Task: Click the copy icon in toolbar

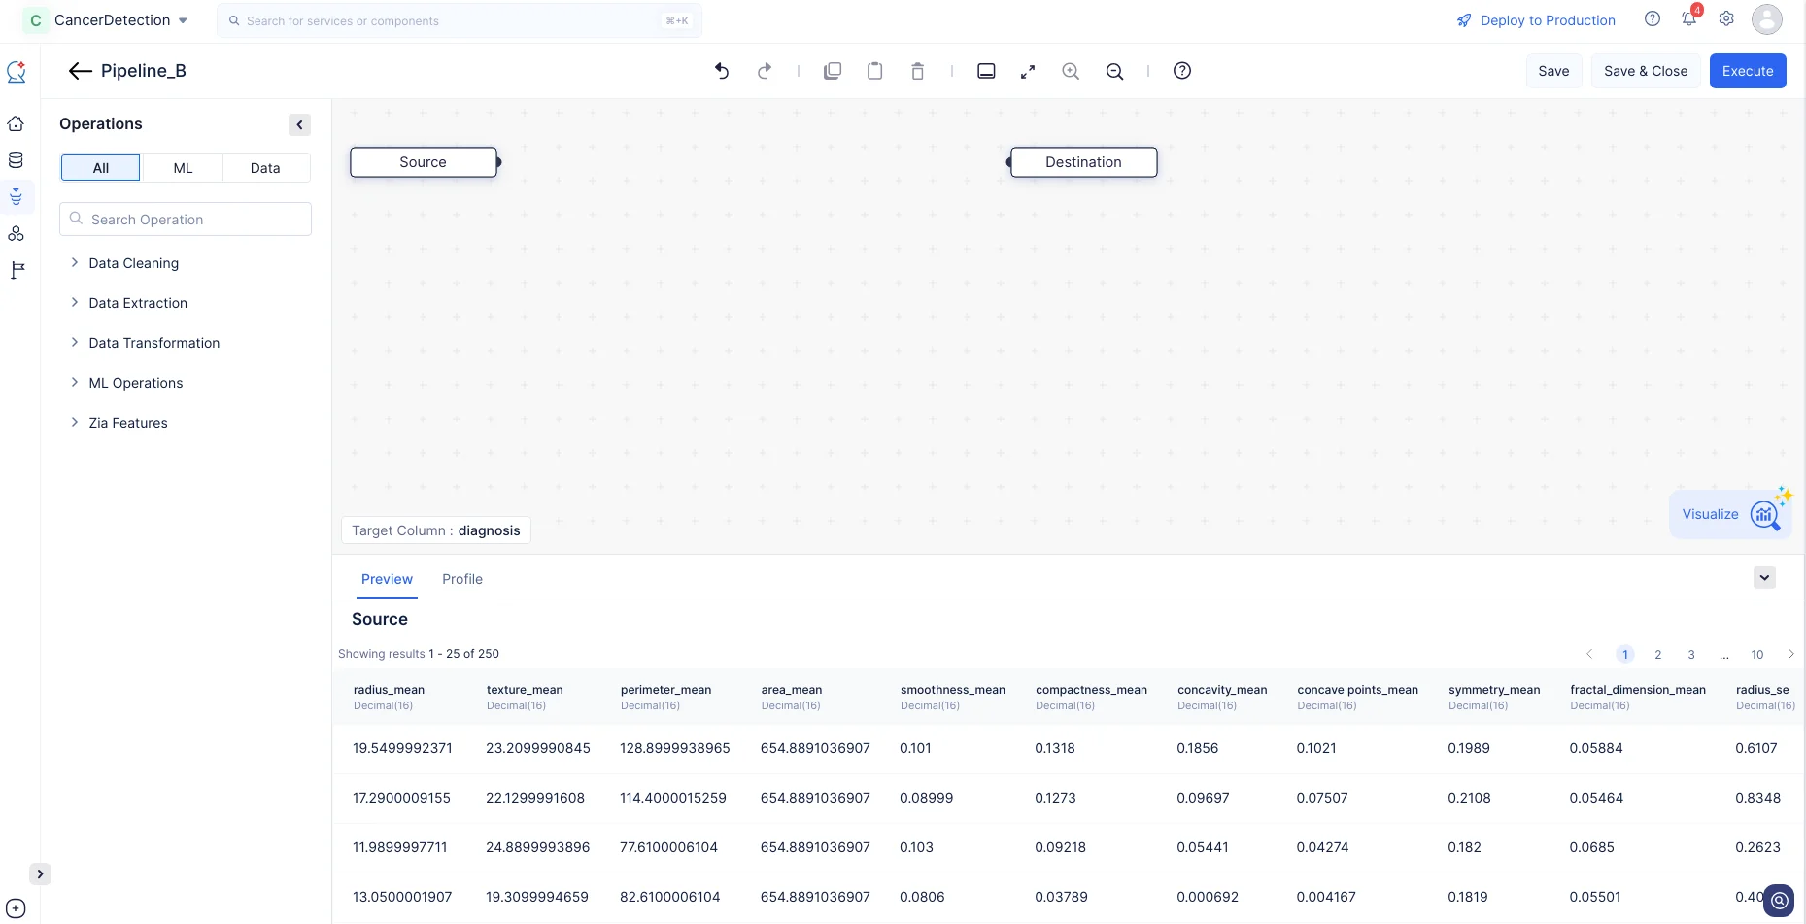Action: pyautogui.click(x=833, y=71)
